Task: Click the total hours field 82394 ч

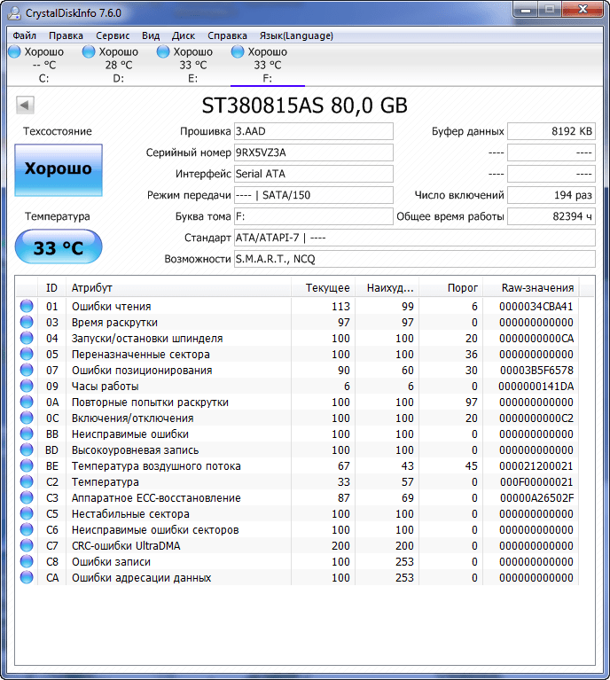Action: click(551, 216)
